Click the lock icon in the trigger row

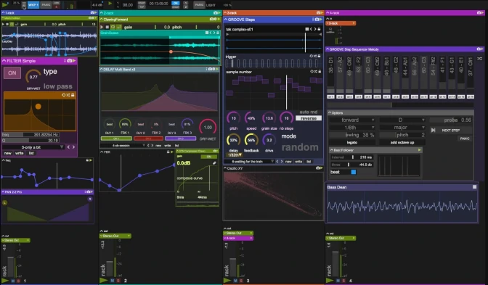click(319, 56)
